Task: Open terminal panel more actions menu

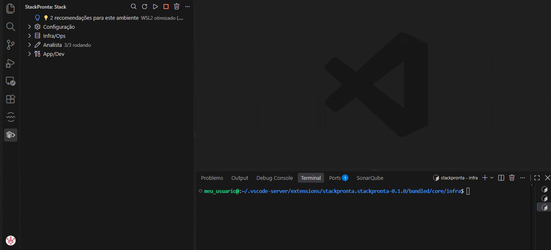Action: coord(523,178)
